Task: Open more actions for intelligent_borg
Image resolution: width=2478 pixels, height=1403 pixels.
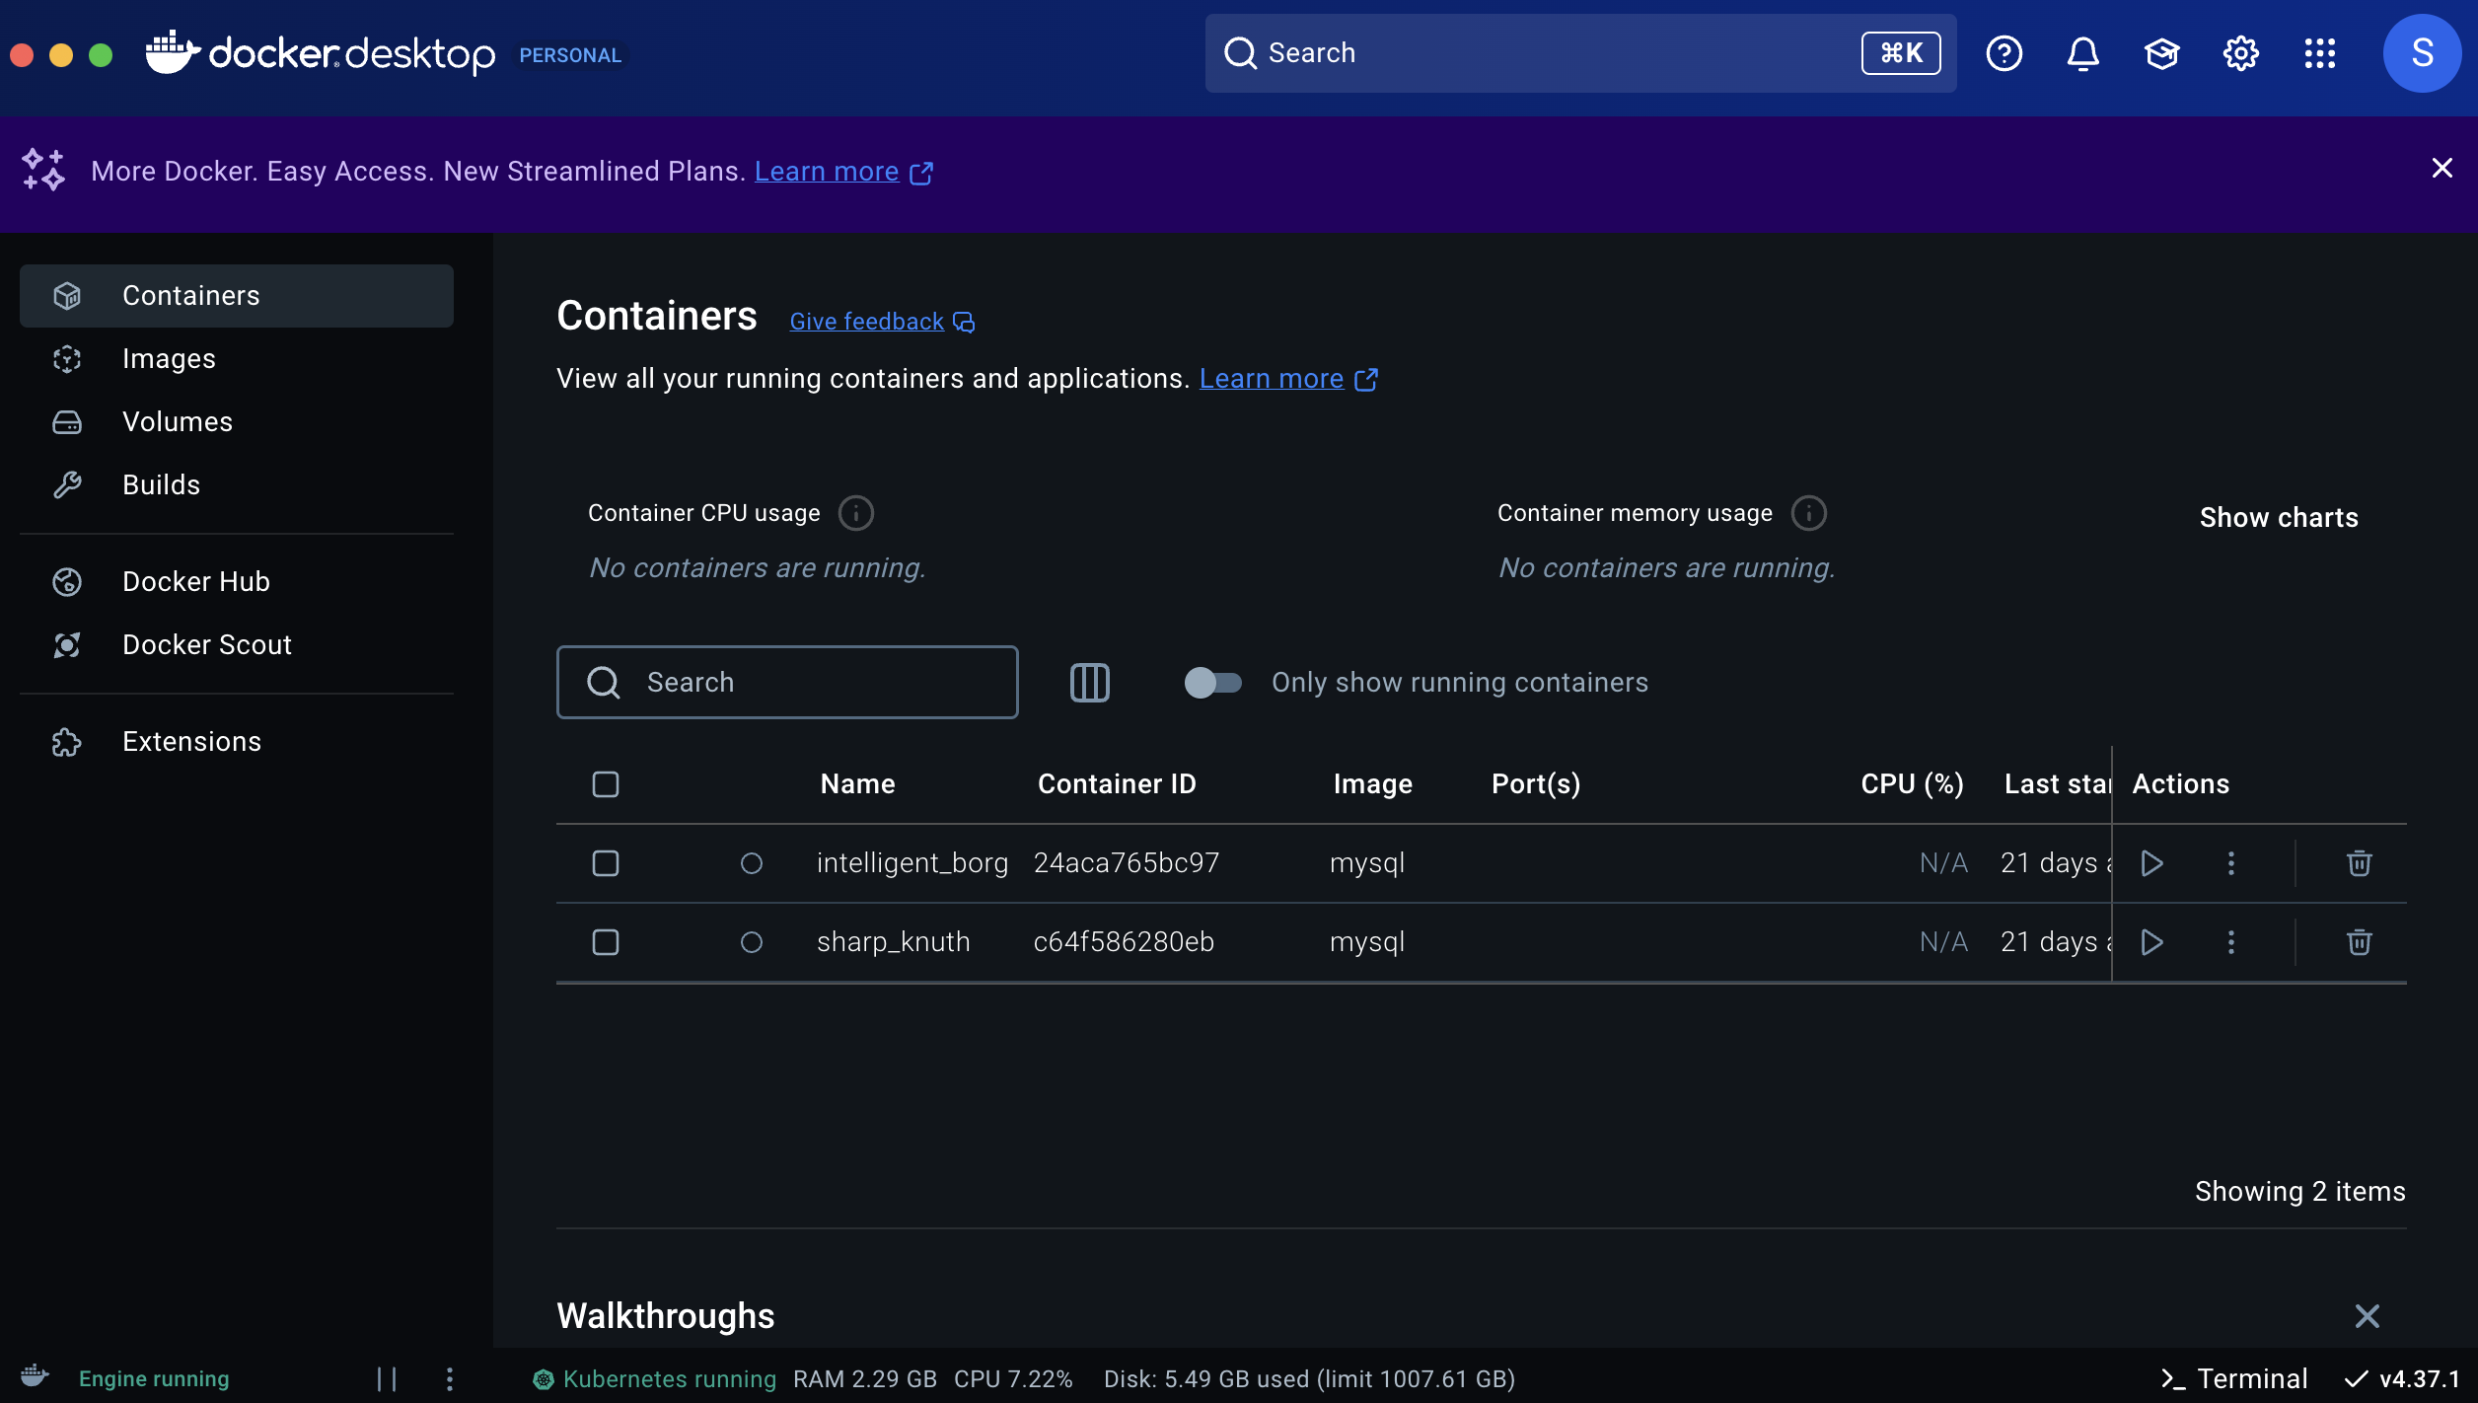Action: click(x=2230, y=863)
